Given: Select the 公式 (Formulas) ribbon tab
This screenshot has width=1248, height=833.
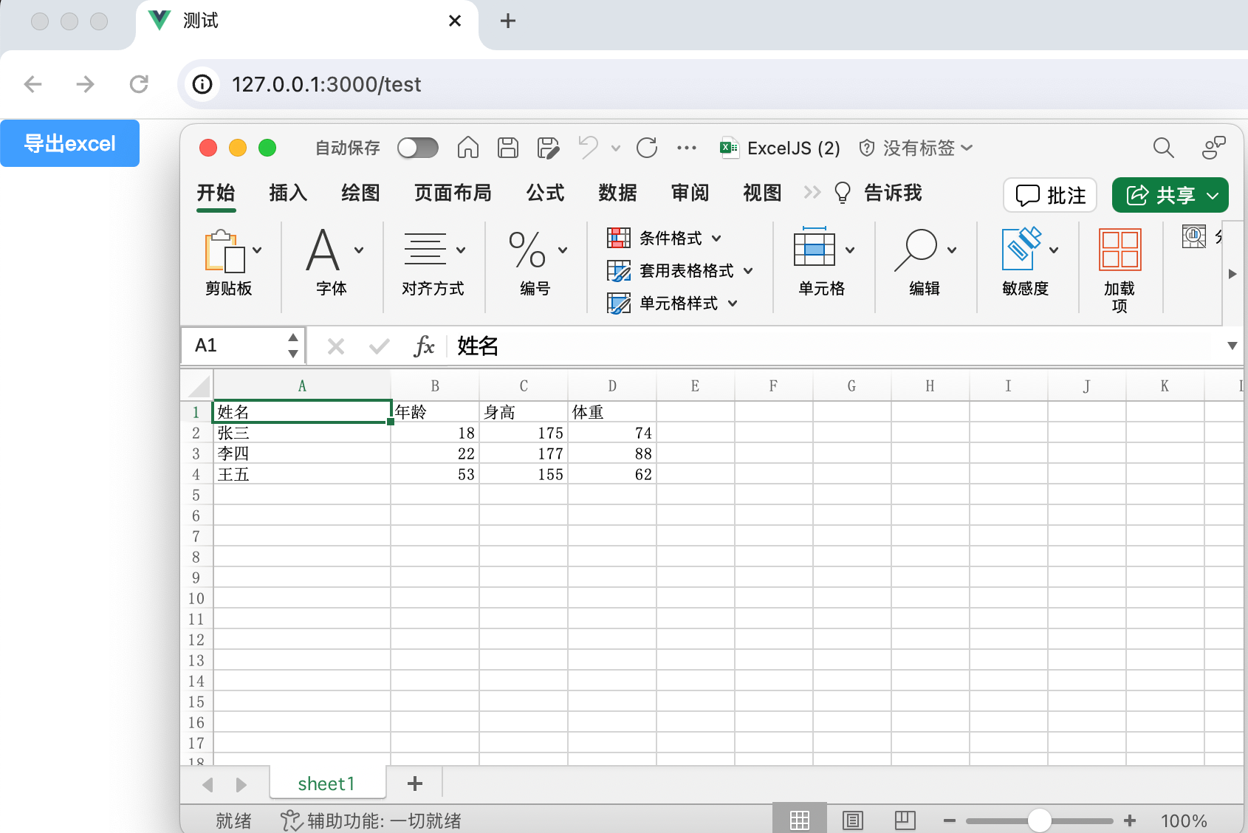Looking at the screenshot, I should (x=545, y=193).
